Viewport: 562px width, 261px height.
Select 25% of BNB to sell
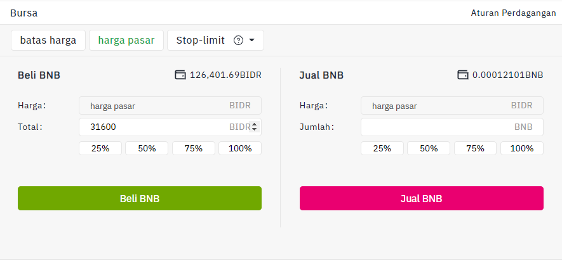tap(382, 148)
